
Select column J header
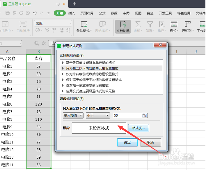[x=196, y=52]
